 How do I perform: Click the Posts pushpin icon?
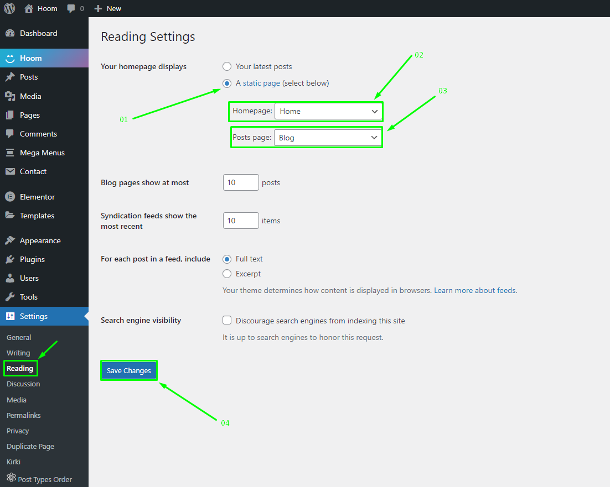(x=10, y=77)
